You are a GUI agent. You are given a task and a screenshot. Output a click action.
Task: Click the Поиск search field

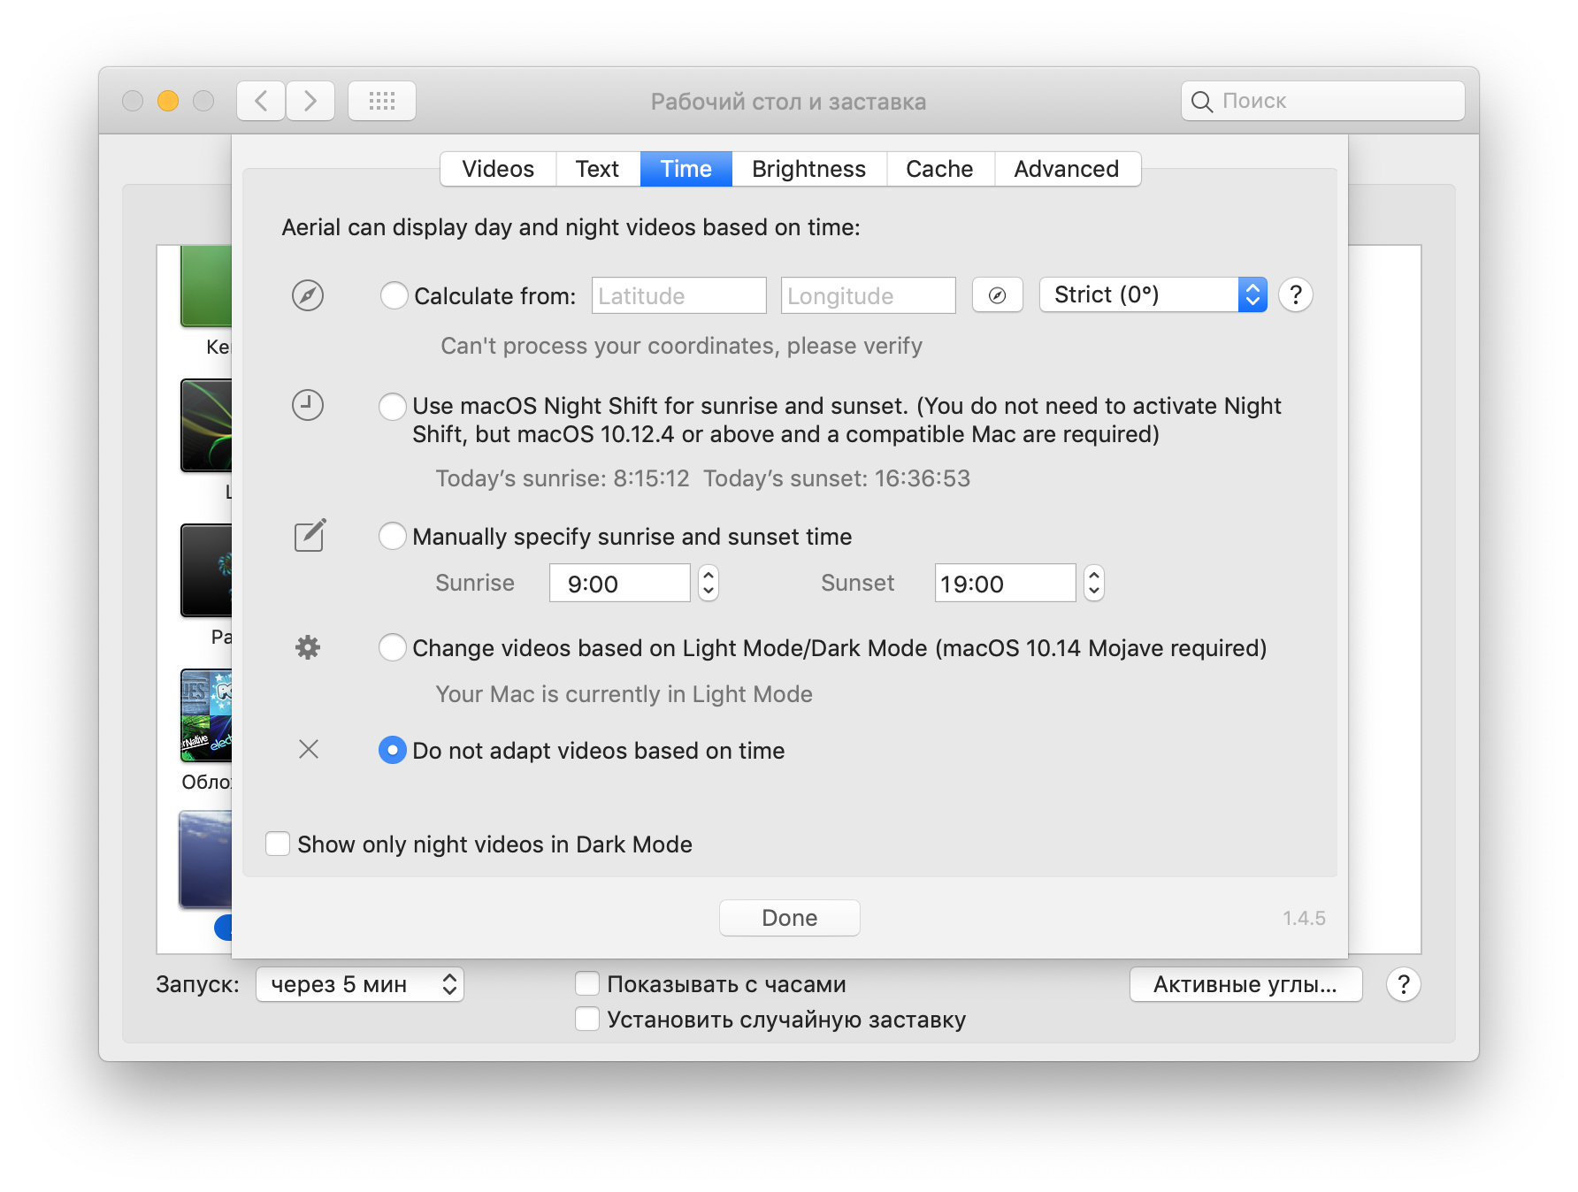click(x=1323, y=101)
